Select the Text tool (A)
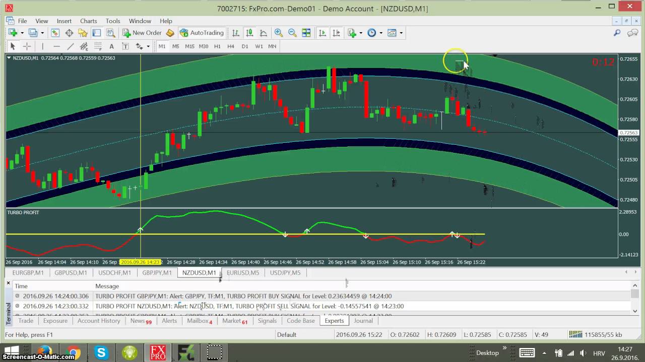 pyautogui.click(x=111, y=46)
